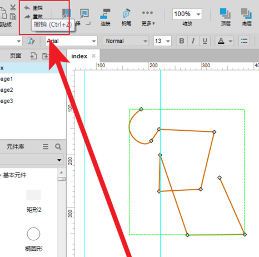Click the 页面 panel title
Viewport: 259px width, 257px height.
pyautogui.click(x=16, y=56)
